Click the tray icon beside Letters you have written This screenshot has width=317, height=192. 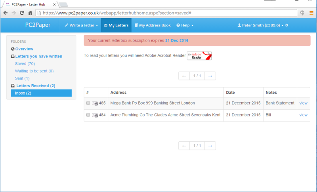pos(13,56)
